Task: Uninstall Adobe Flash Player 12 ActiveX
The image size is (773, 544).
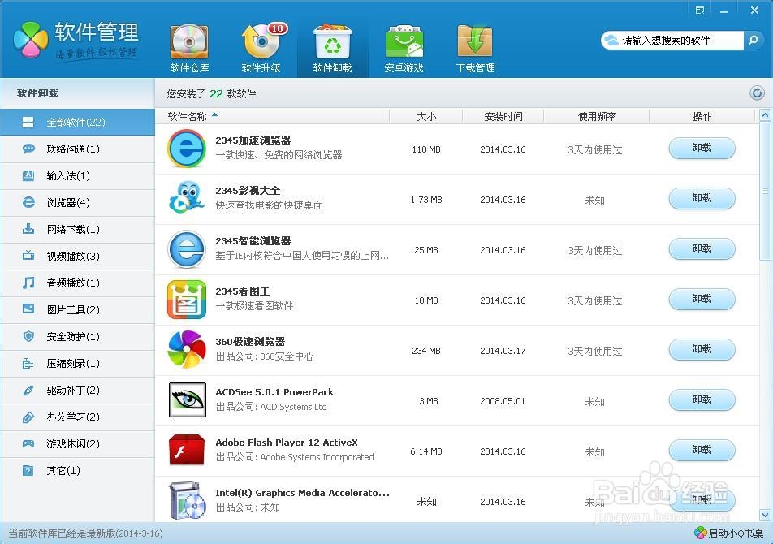Action: coord(702,449)
